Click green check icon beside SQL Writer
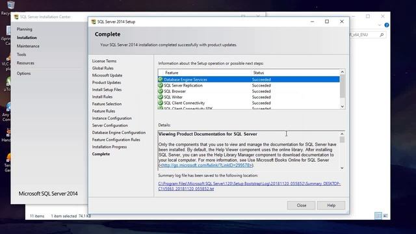 pyautogui.click(x=161, y=97)
